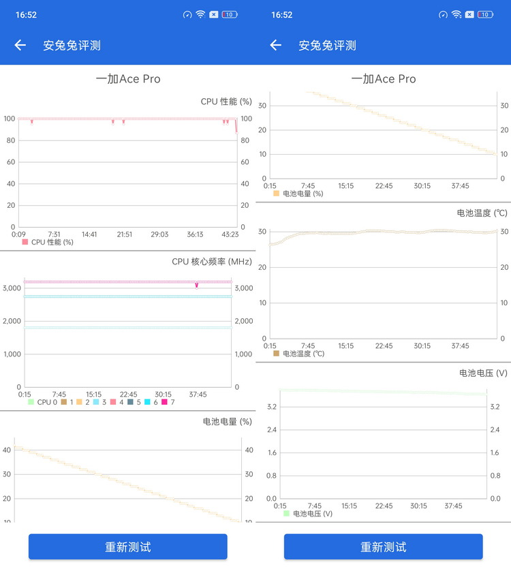The width and height of the screenshot is (511, 571).
Task: Tap the back arrow in left screen
Action: pyautogui.click(x=20, y=45)
